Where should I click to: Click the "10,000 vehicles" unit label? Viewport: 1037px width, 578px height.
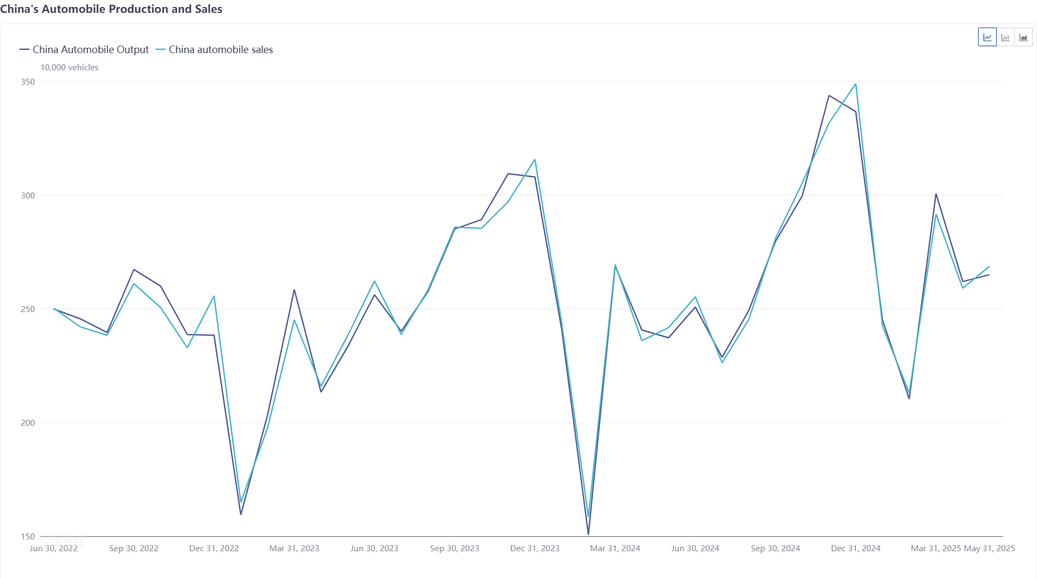pyautogui.click(x=70, y=68)
